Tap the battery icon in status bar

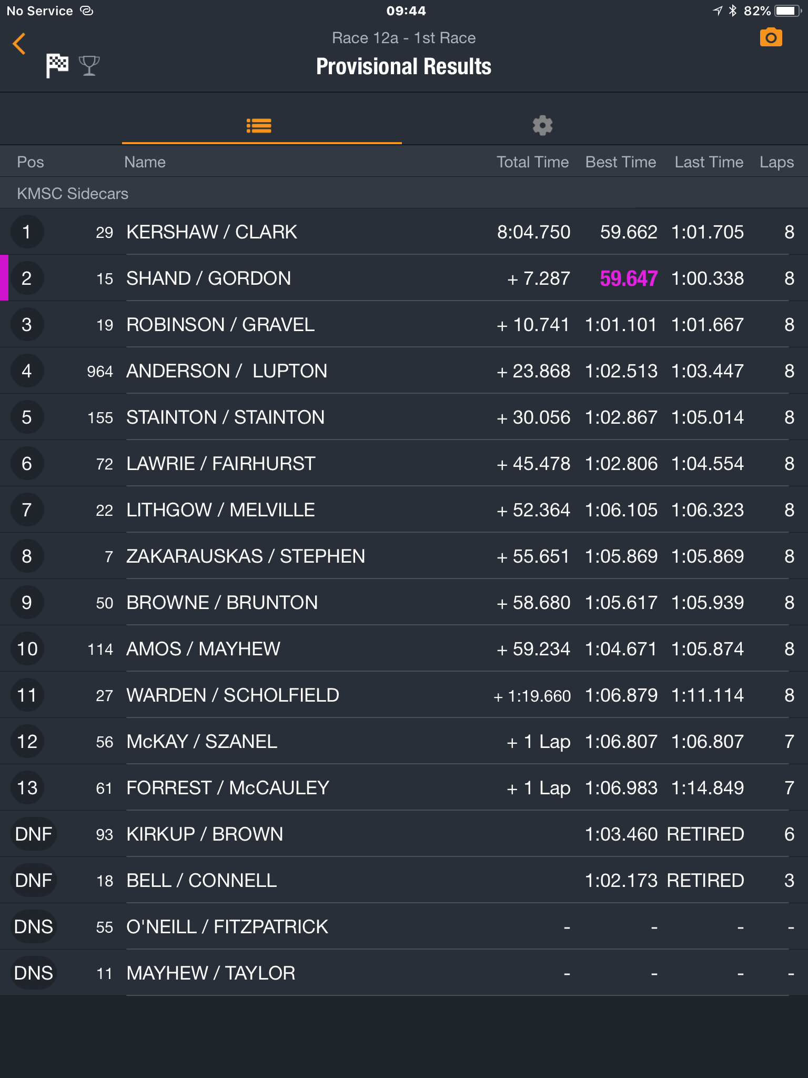[x=787, y=11]
